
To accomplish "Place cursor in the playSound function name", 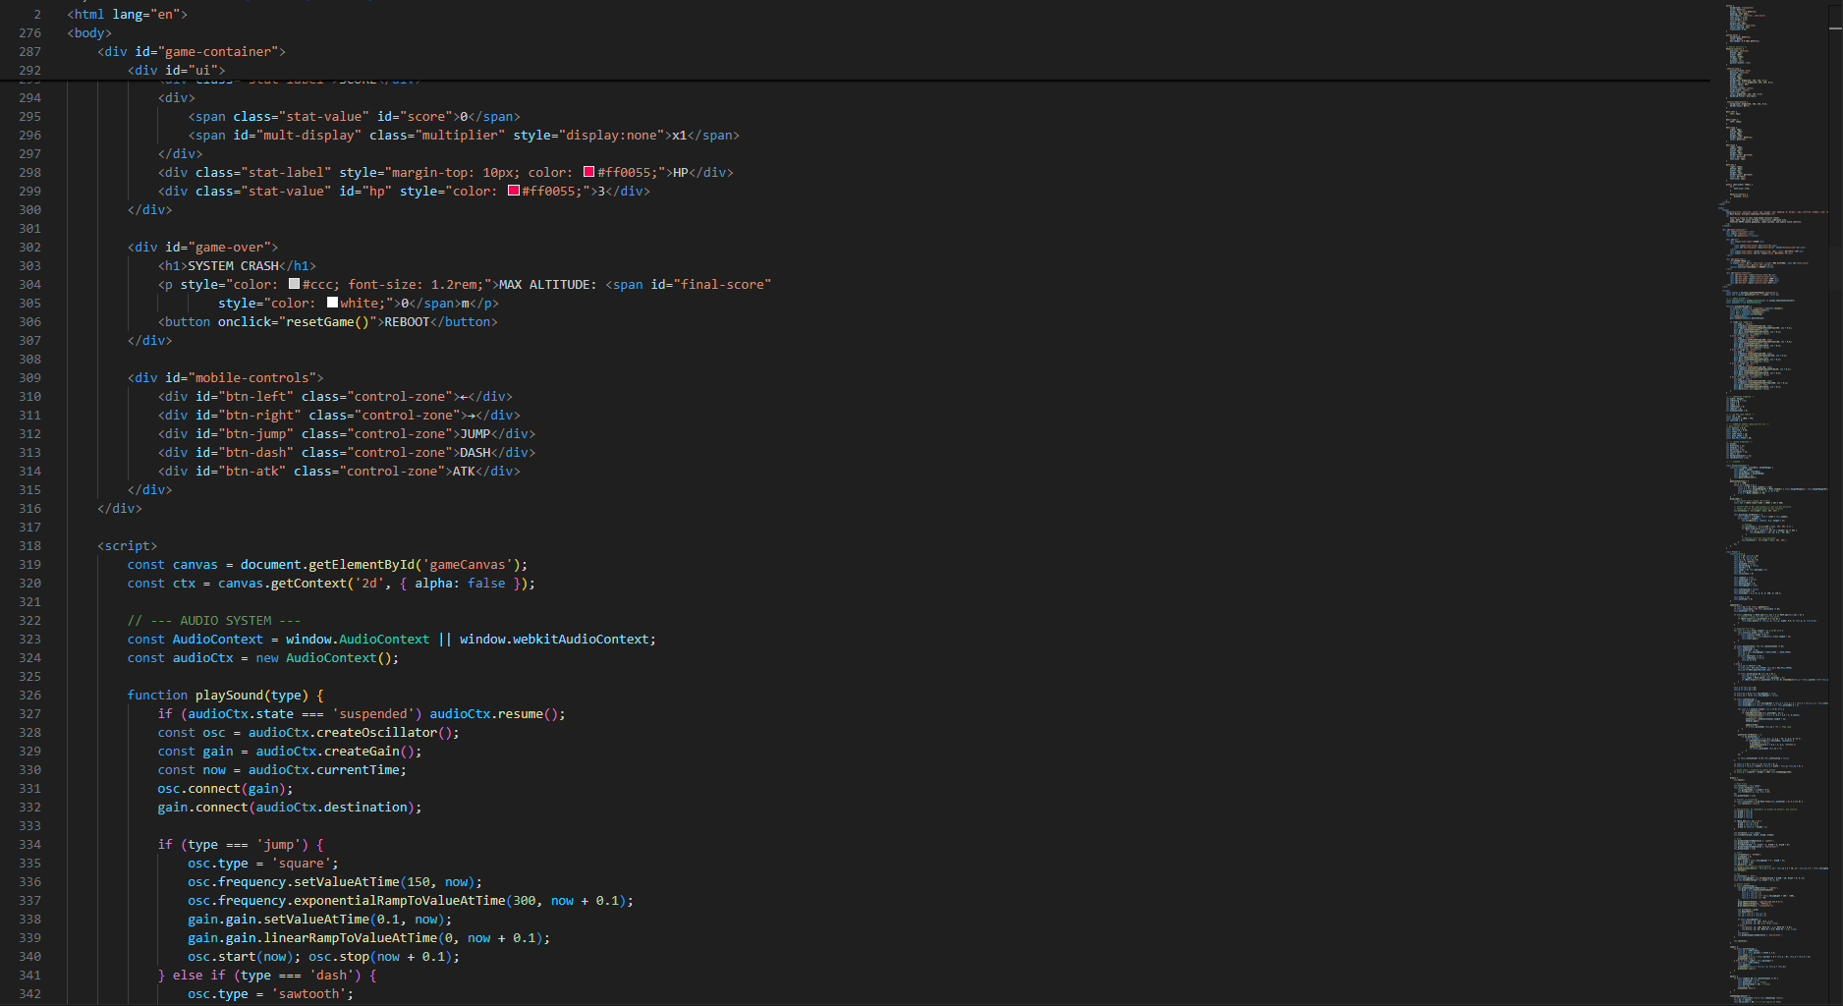I will (x=228, y=695).
